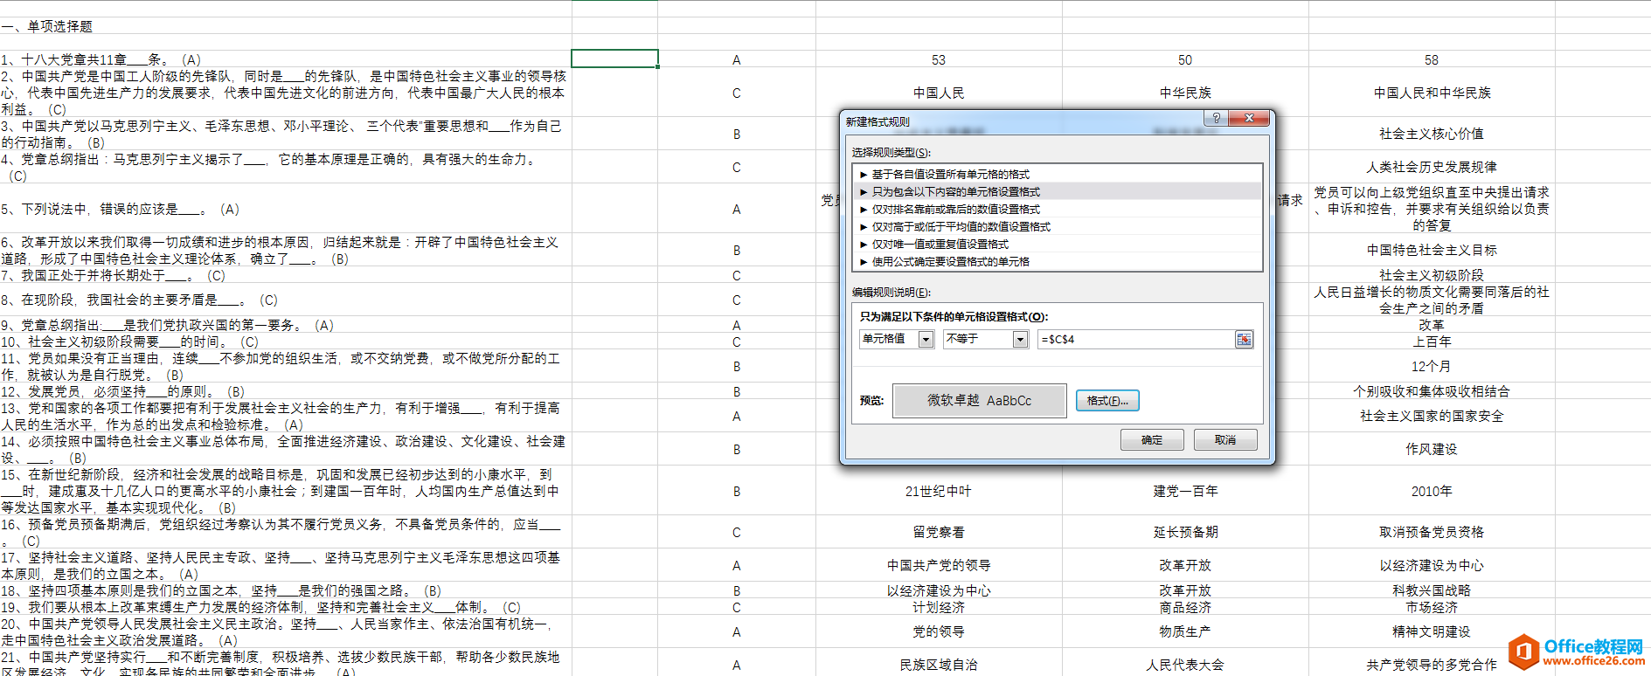Select rule type 基于各自值设置所有单元格的格式
Viewport: 1651px width, 676px height.
tap(1058, 175)
